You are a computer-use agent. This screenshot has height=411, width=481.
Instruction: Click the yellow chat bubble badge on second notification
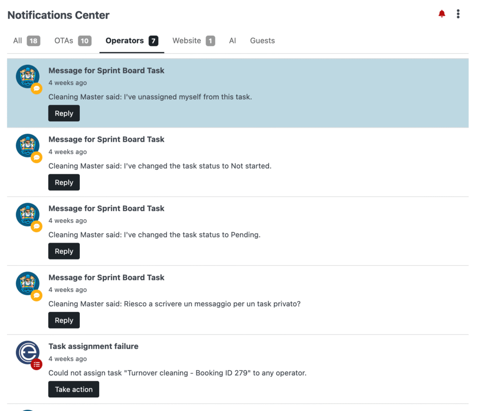tap(37, 157)
